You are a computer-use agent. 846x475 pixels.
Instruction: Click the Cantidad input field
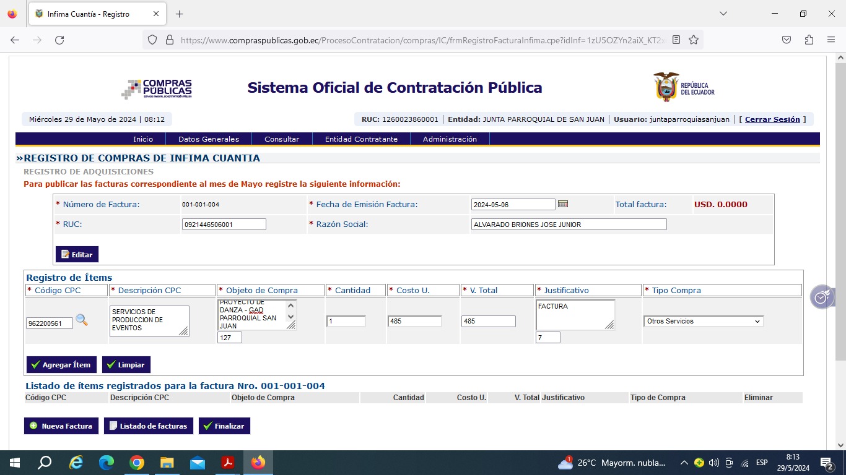tap(346, 322)
